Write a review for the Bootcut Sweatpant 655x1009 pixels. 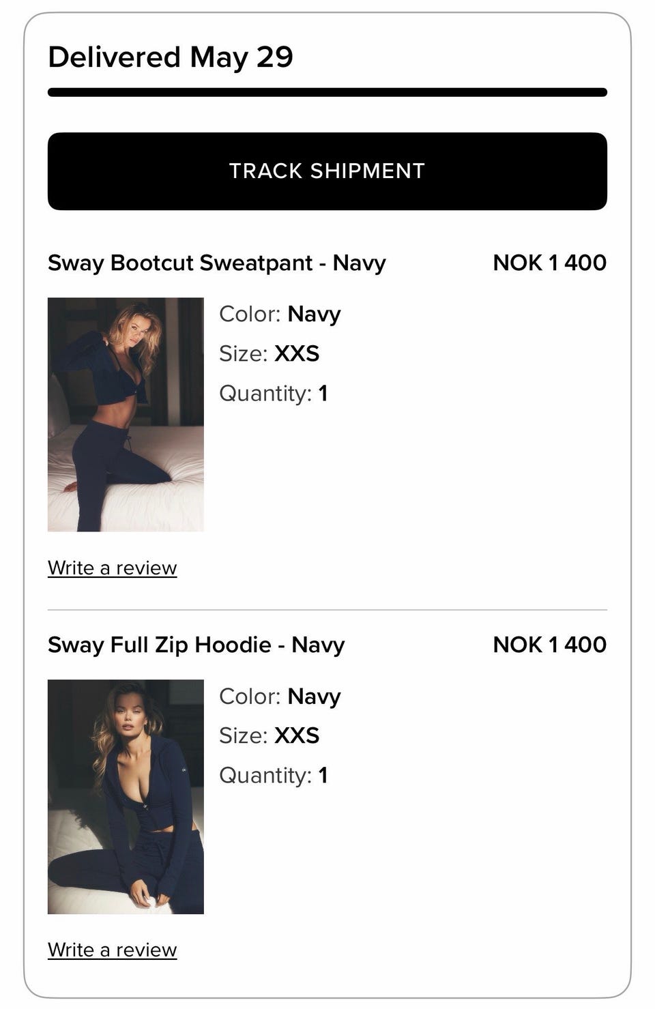(x=113, y=568)
